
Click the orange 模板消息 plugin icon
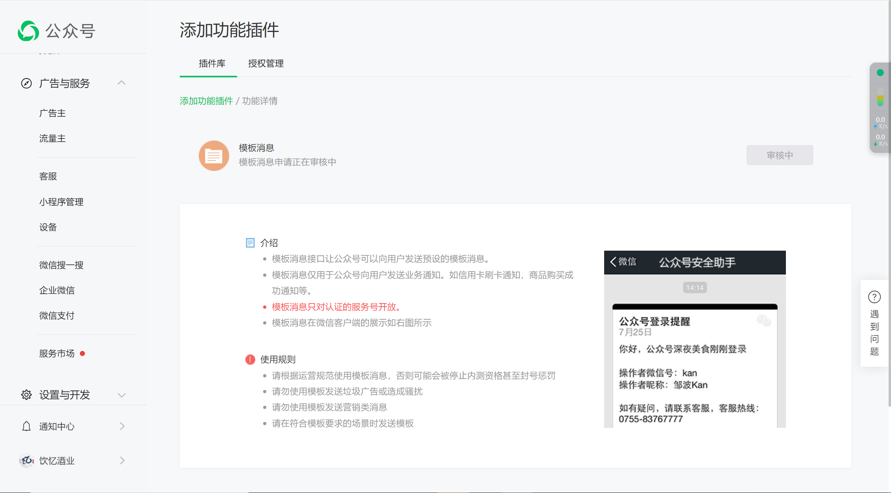coord(214,156)
